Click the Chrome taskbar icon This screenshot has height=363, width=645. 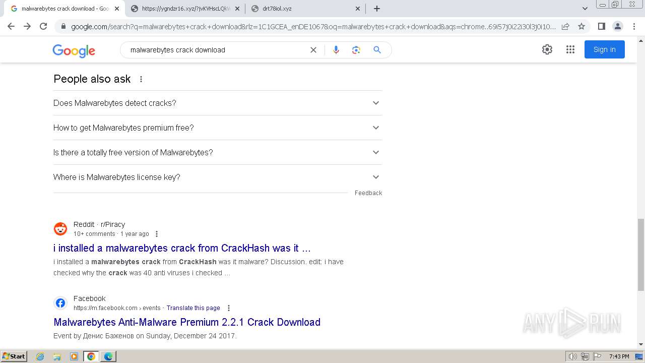91,356
